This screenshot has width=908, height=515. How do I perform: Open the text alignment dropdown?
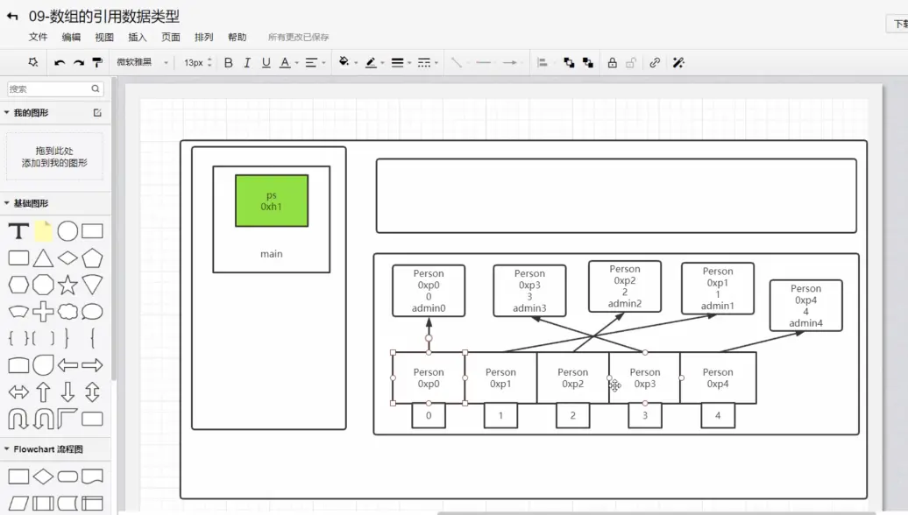point(315,62)
